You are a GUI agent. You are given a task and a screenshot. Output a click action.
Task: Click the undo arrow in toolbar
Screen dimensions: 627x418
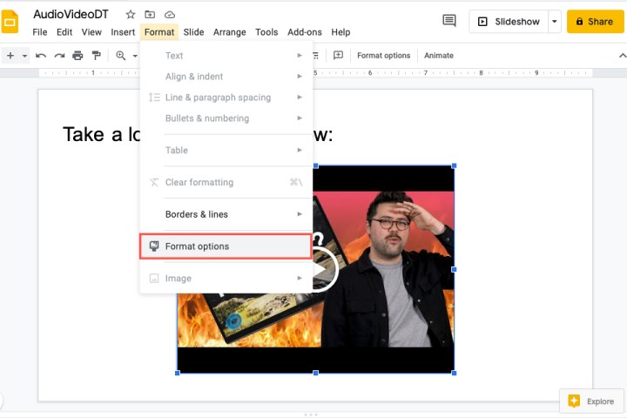tap(41, 56)
